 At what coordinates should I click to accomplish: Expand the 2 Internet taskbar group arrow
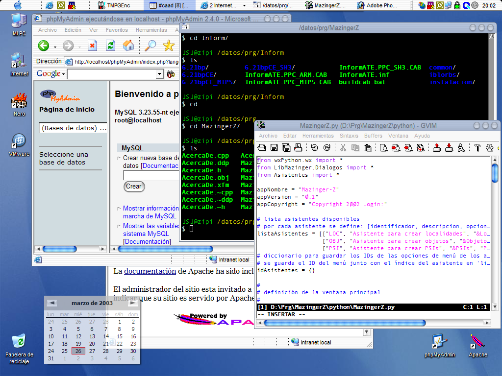[244, 5]
